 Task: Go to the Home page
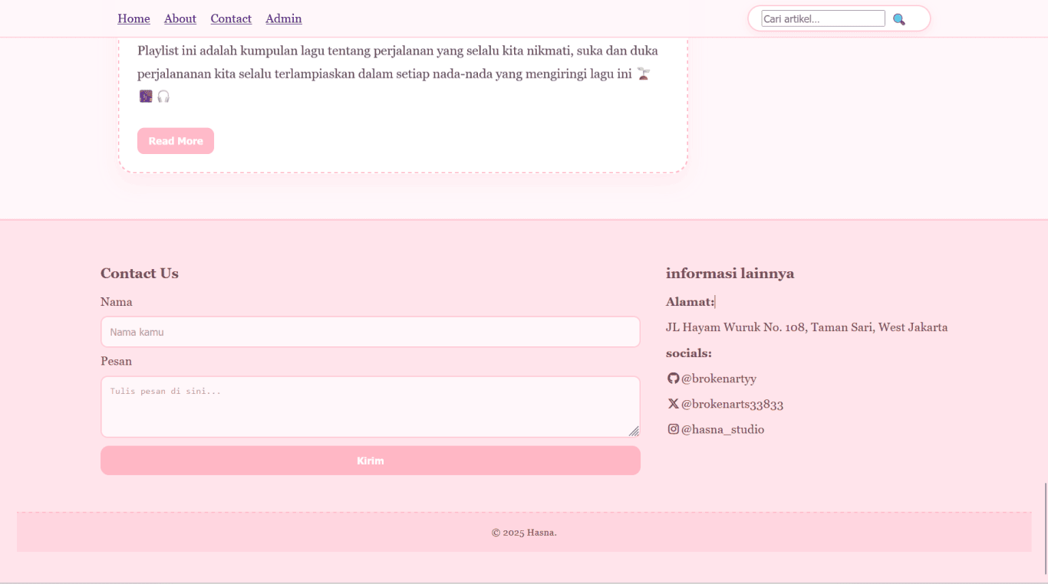[x=133, y=18]
